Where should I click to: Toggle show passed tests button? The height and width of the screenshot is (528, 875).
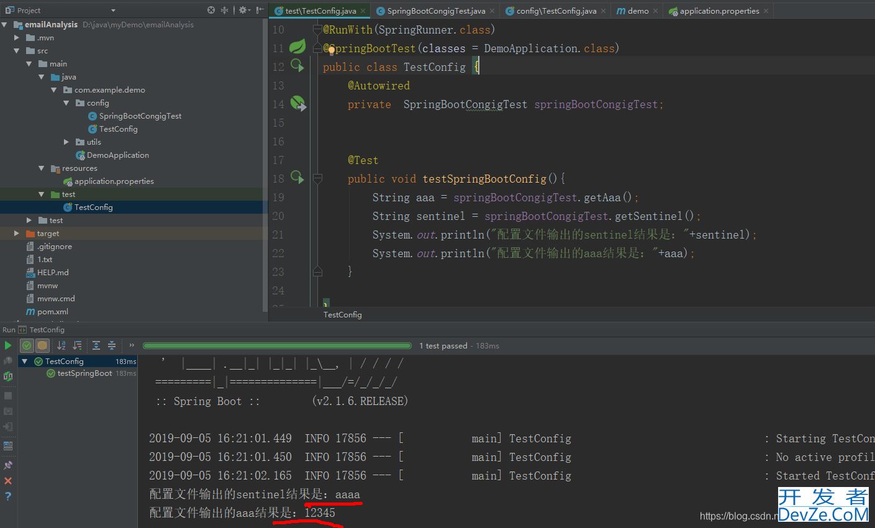coord(27,345)
